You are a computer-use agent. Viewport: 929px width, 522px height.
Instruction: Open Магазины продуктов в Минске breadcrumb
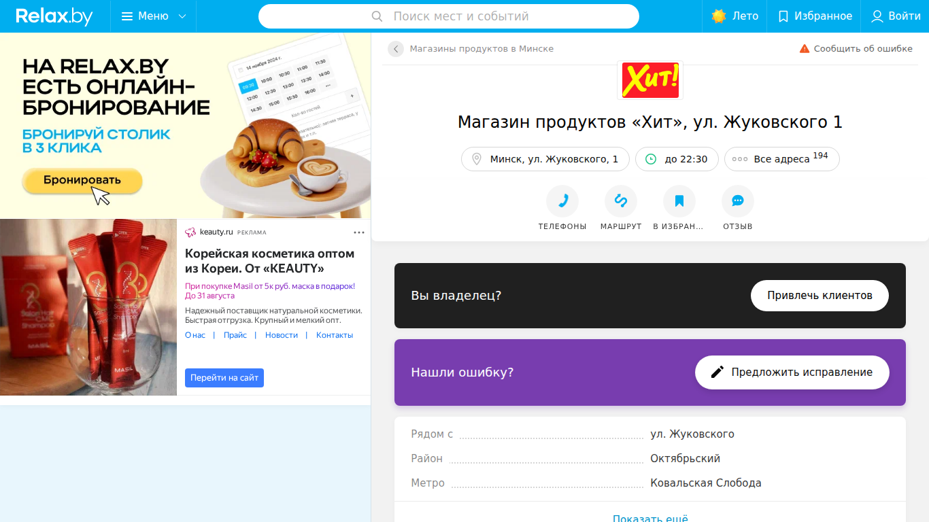pyautogui.click(x=482, y=49)
